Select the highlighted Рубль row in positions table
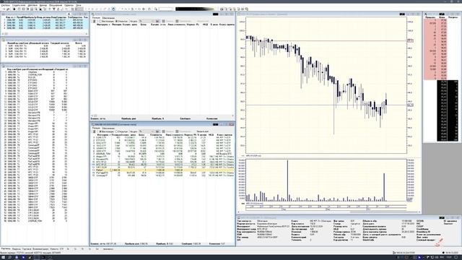Screen dimensions: 462x260 162,170
